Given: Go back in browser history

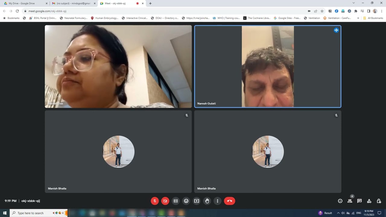Looking at the screenshot, I should (x=4, y=11).
